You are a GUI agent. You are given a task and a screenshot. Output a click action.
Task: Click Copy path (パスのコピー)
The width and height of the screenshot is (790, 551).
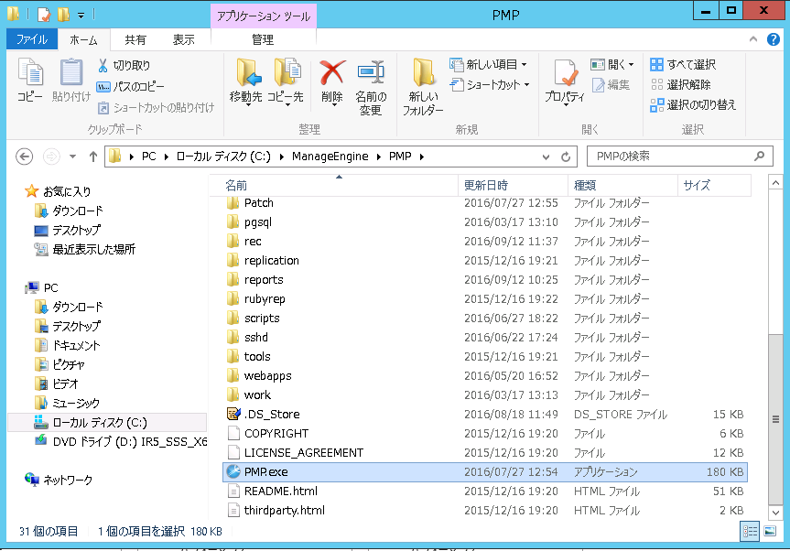pos(131,87)
